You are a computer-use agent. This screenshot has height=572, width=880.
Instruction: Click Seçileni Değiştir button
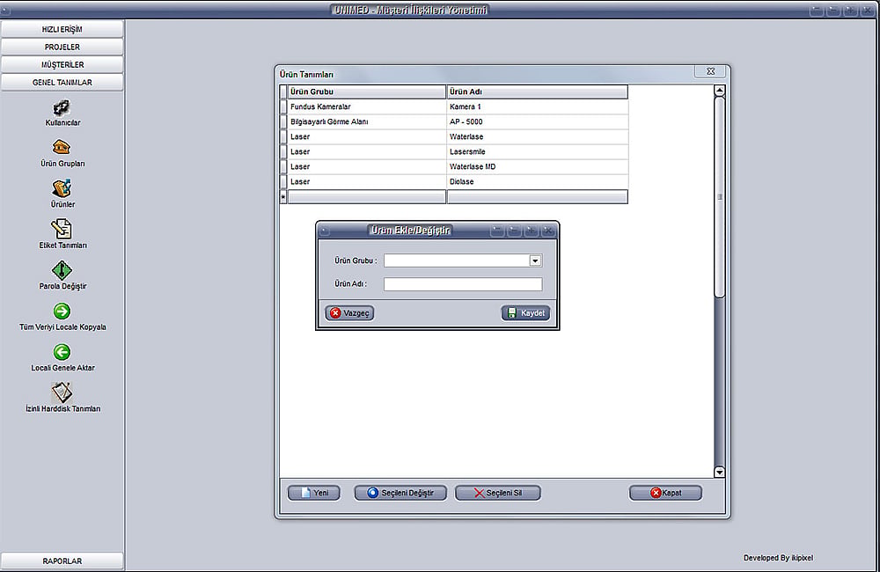coord(400,493)
